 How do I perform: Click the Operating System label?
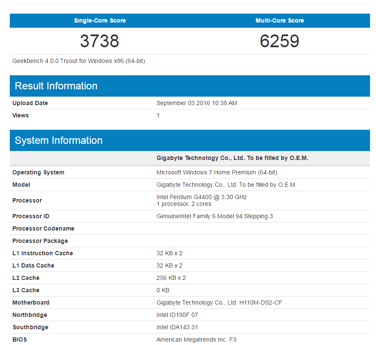38,173
